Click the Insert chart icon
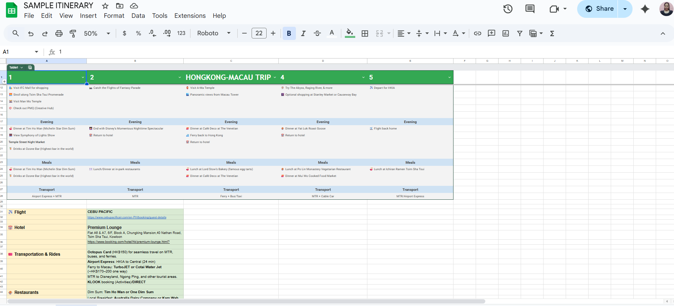 click(505, 34)
